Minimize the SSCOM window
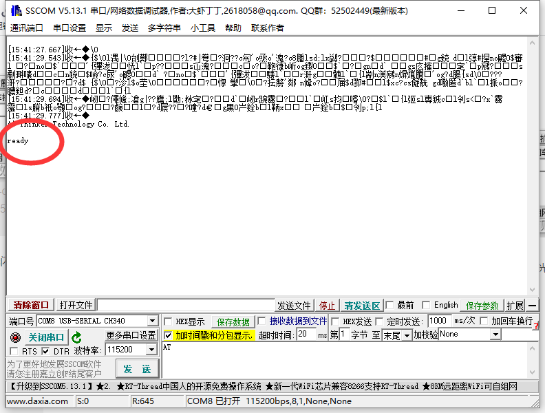This screenshot has height=413, width=545. click(461, 10)
